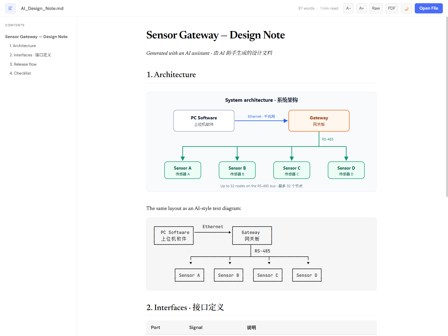The width and height of the screenshot is (448, 336).
Task: Click the Open File button
Action: pyautogui.click(x=429, y=8)
